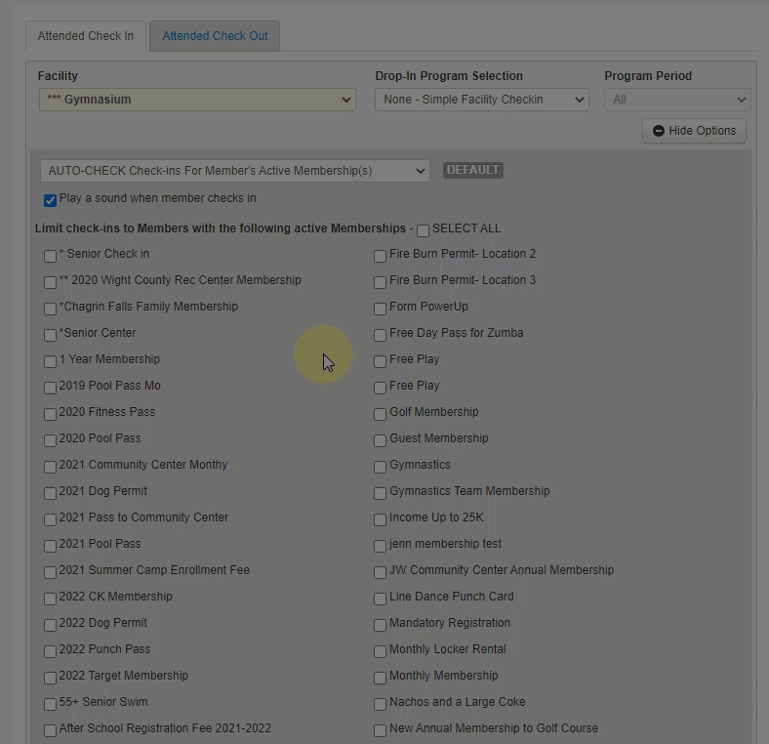The height and width of the screenshot is (744, 769).
Task: Select the *Chagrin Falls Family Membership checkbox
Action: point(50,309)
